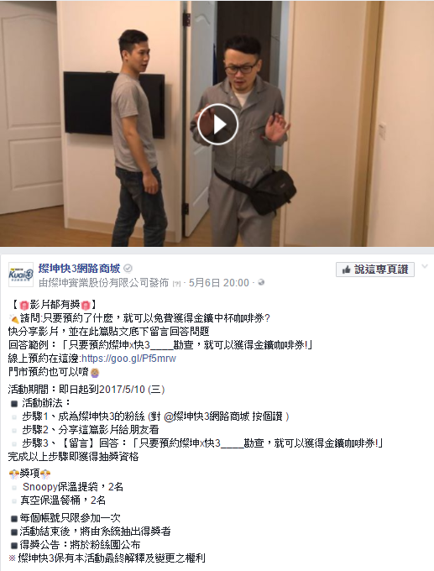Click the 由燦坤實業股份有限公司發佈 publisher text

(104, 283)
